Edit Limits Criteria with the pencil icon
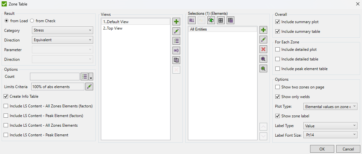The height and width of the screenshot is (154, 362). coord(89,86)
